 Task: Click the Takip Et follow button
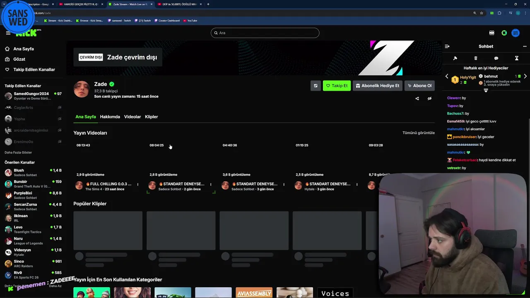337,86
